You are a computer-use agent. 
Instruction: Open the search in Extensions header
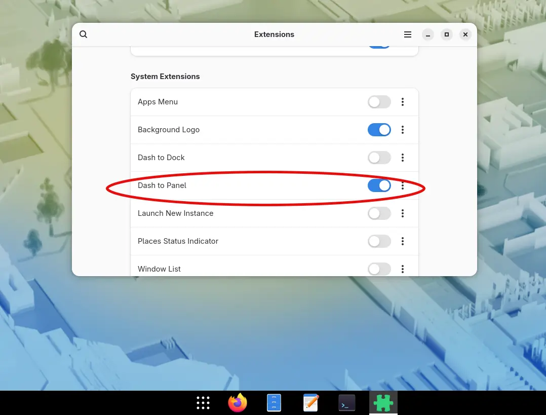[x=83, y=34]
